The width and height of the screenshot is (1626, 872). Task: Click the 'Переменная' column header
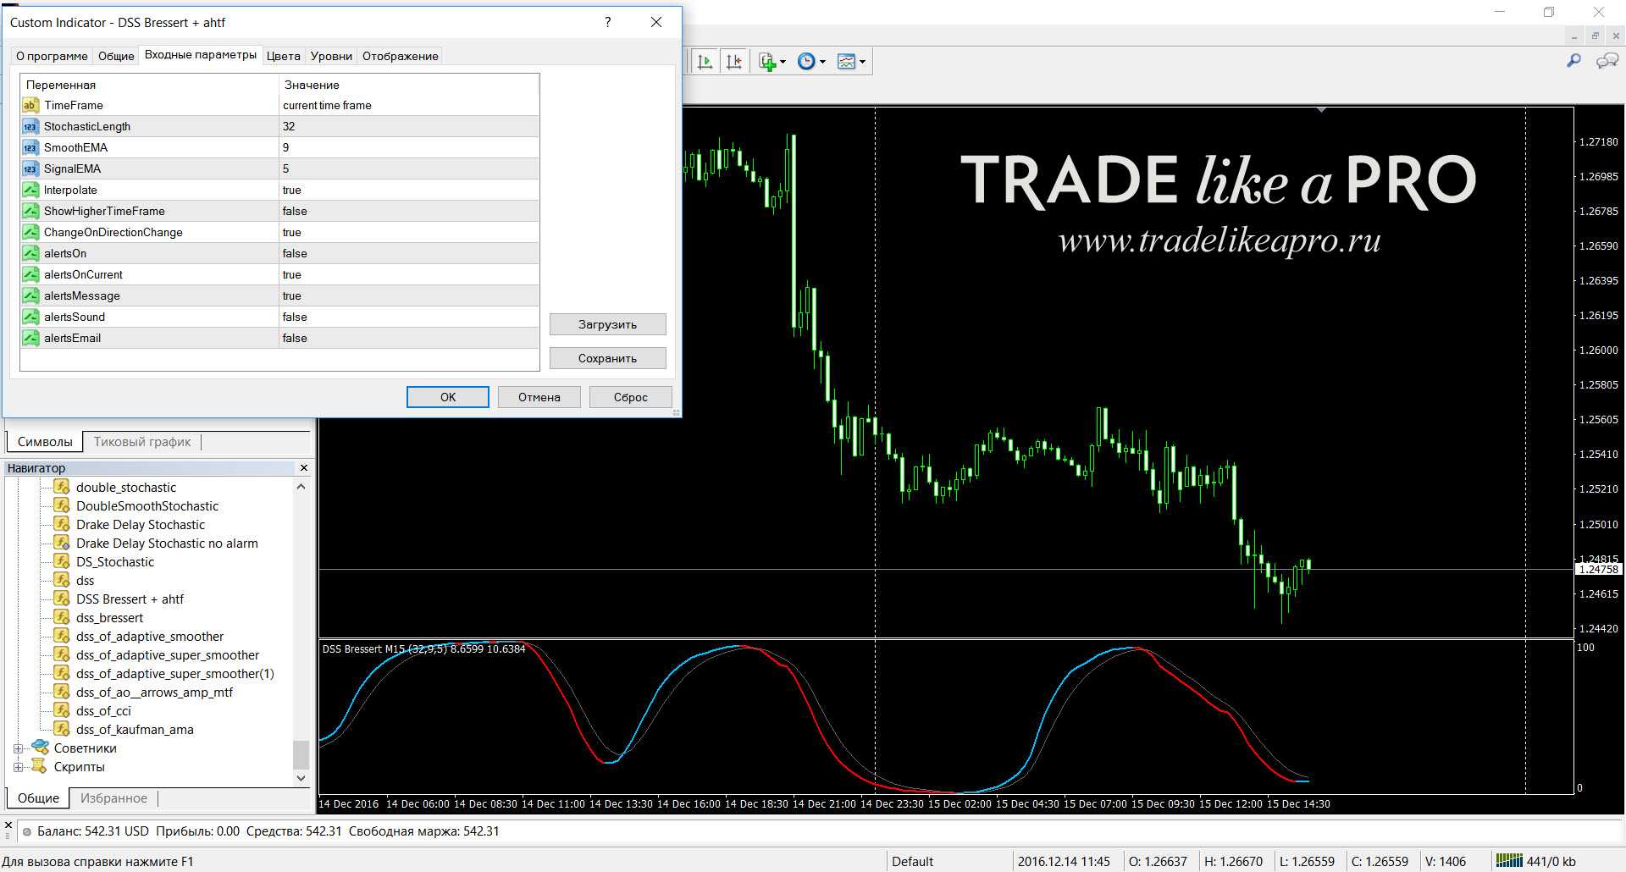[150, 85]
